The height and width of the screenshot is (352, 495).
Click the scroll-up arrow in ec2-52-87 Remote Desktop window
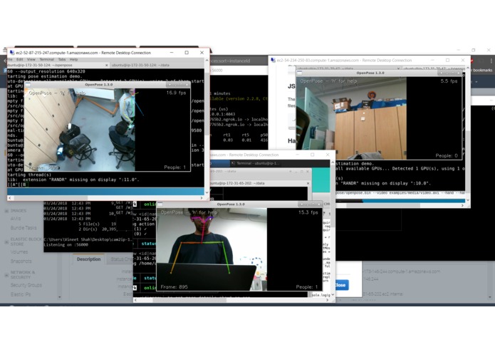click(207, 61)
